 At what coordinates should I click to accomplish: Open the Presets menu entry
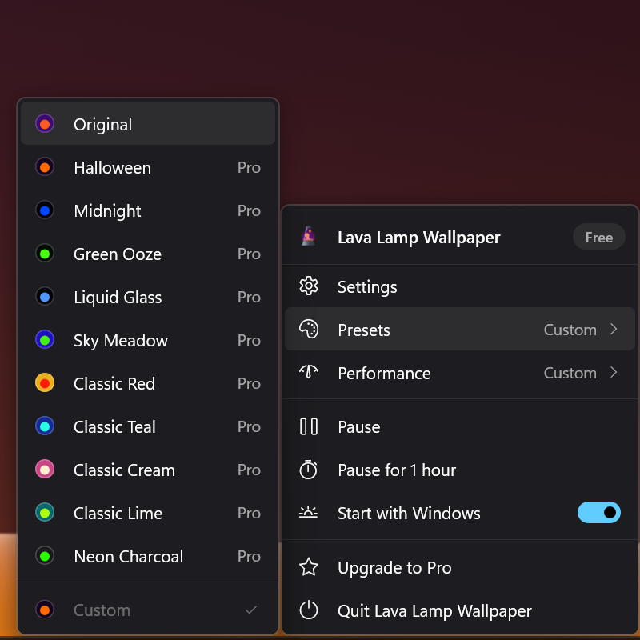459,329
